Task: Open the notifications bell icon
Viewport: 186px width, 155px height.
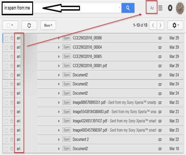Action: (x=170, y=8)
